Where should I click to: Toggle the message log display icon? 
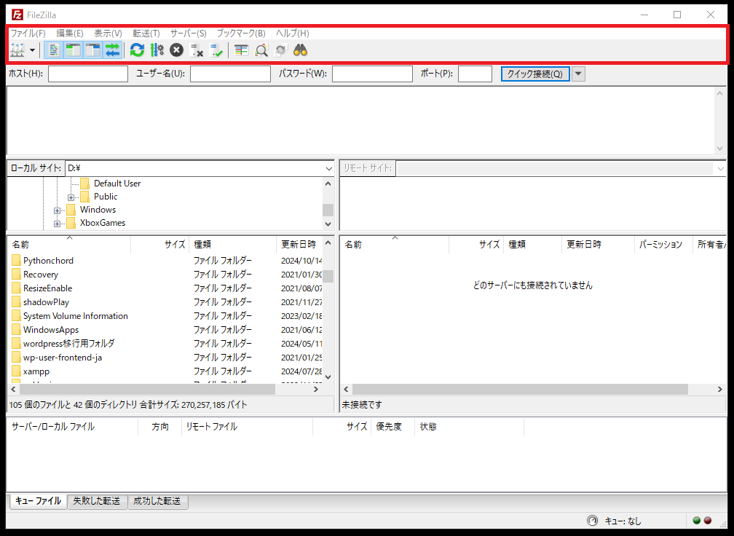pos(53,50)
